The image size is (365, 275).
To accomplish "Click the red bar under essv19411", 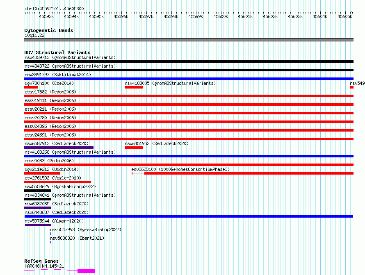I will point(189,105).
